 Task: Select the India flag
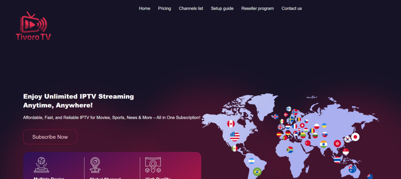click(323, 144)
